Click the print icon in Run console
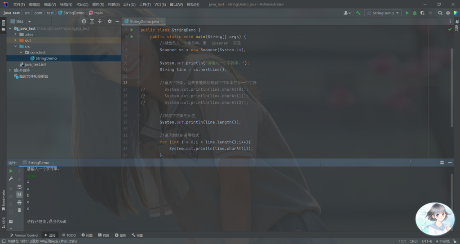Image resolution: width=460 pixels, height=244 pixels. (19, 202)
